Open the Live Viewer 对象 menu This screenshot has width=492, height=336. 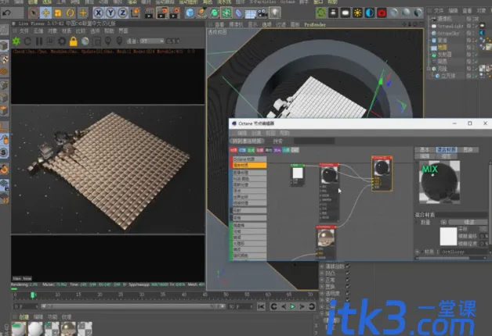tap(52, 31)
